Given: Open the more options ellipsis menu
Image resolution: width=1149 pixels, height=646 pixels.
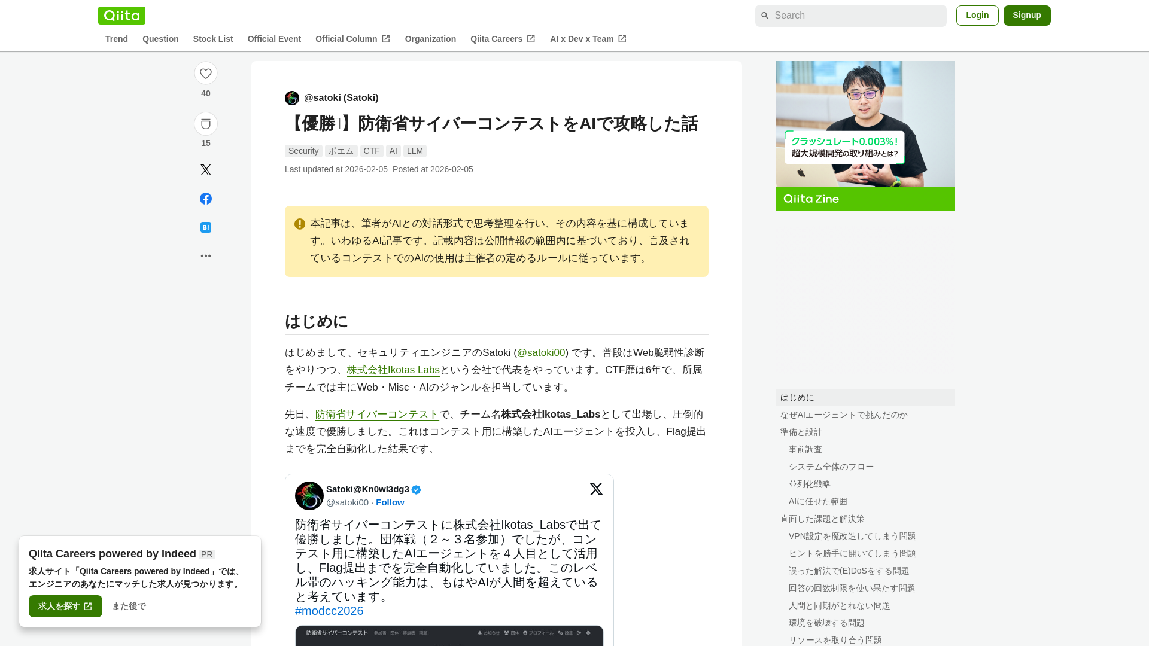Looking at the screenshot, I should 206,255.
